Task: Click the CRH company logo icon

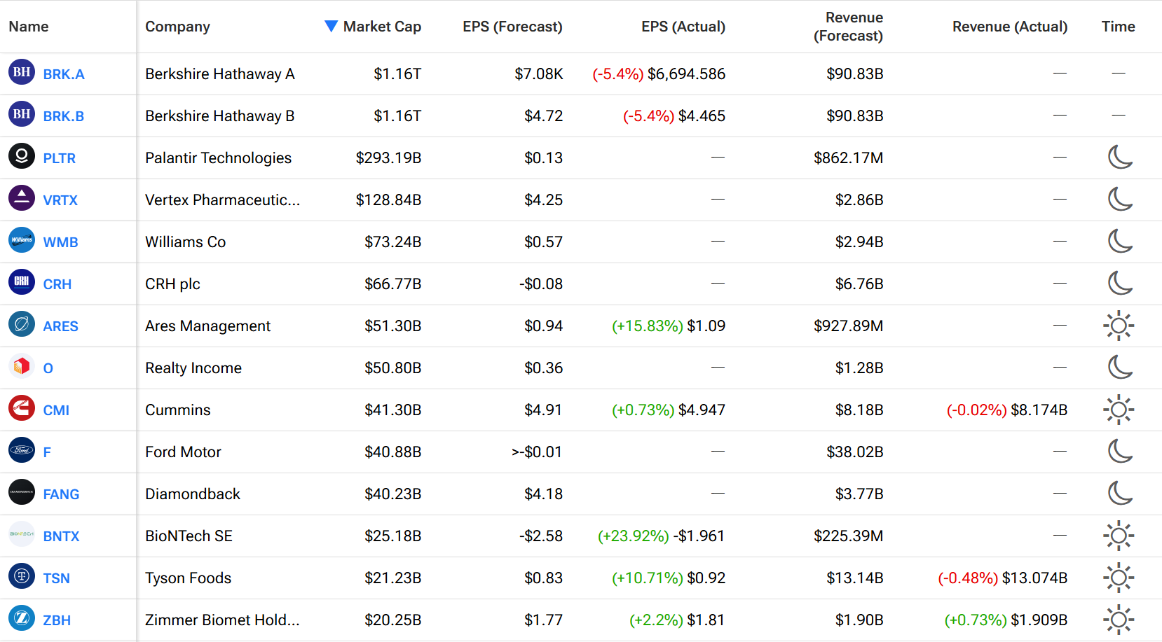Action: tap(22, 282)
